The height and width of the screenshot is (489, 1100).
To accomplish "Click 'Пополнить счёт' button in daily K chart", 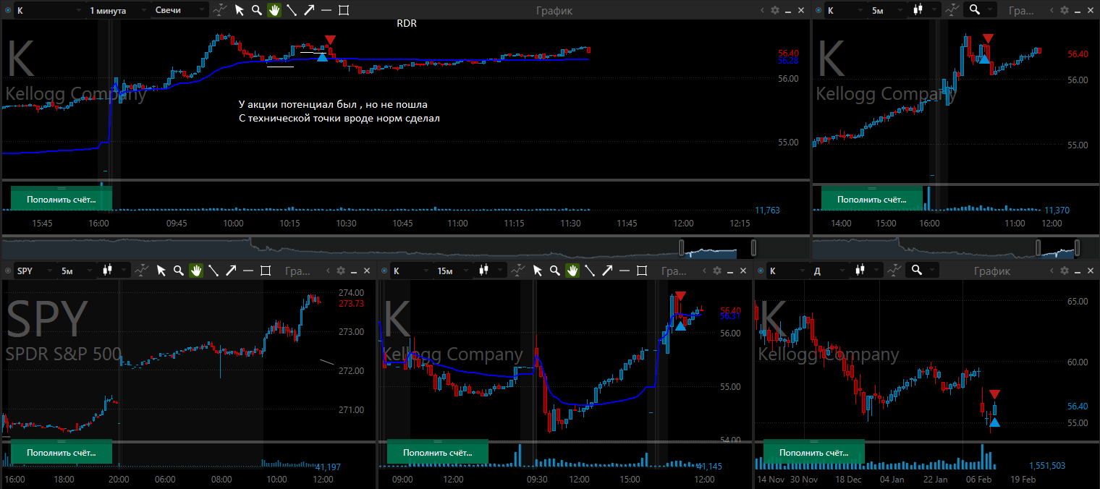I will [814, 452].
